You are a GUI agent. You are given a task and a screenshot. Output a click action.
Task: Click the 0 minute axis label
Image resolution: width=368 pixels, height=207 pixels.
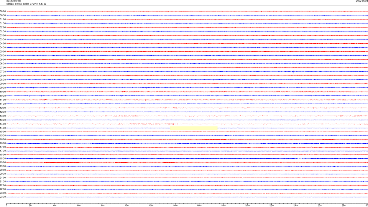(7, 205)
